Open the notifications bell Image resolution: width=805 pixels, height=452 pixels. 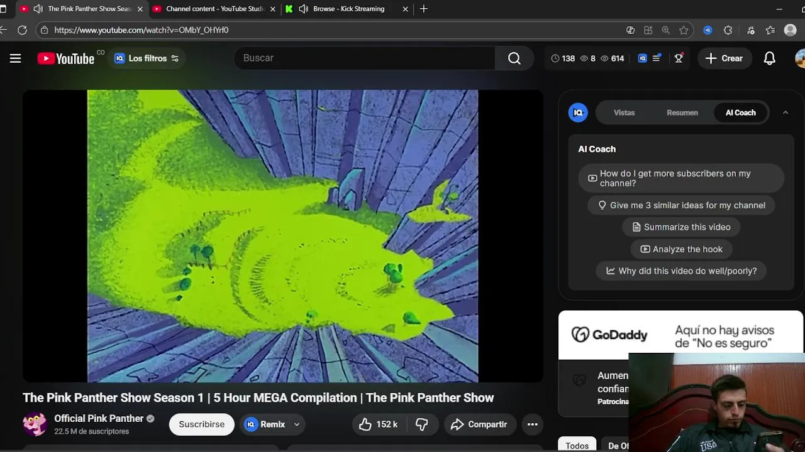[x=769, y=58]
